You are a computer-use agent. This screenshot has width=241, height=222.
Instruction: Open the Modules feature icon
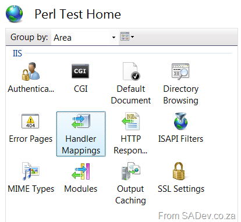click(80, 171)
